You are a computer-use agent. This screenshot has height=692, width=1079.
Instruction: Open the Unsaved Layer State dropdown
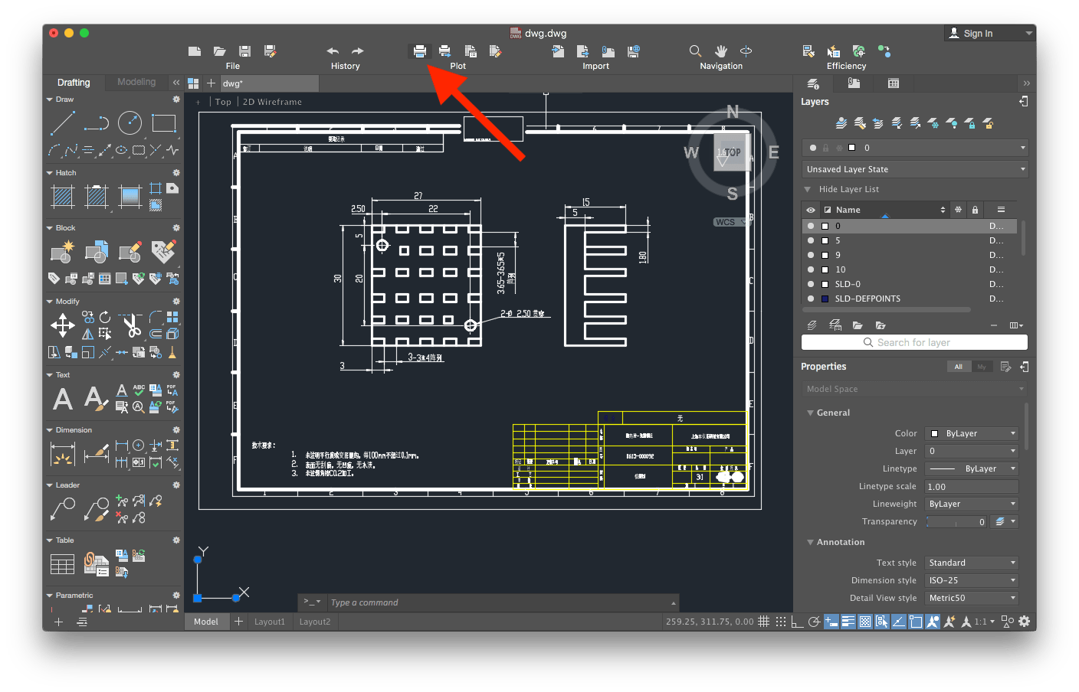(x=914, y=169)
